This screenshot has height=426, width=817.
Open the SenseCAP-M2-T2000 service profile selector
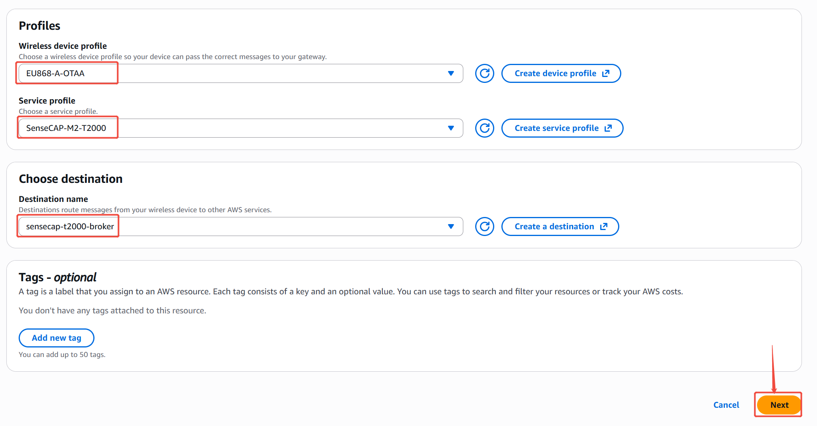pyautogui.click(x=238, y=128)
